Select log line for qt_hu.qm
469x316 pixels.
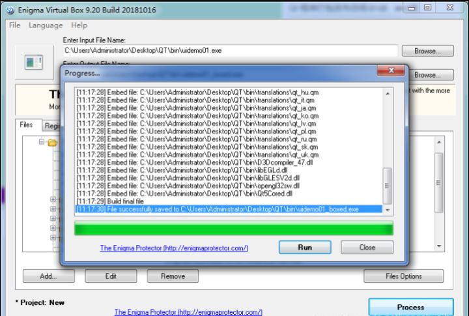click(x=229, y=93)
